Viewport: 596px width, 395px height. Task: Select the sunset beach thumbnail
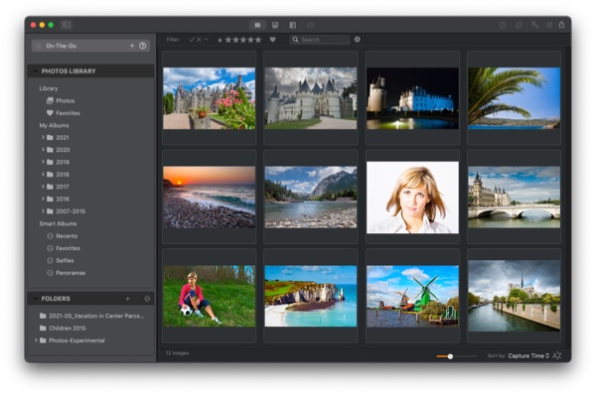pos(209,197)
